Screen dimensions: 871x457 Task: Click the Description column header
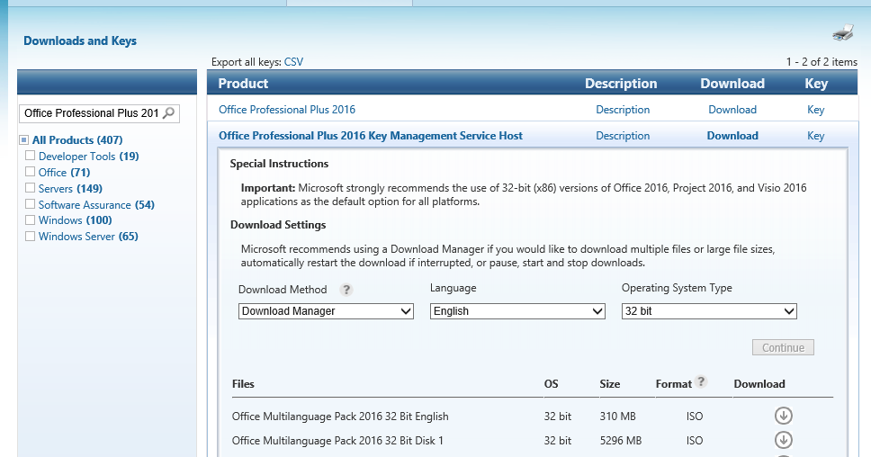(621, 84)
